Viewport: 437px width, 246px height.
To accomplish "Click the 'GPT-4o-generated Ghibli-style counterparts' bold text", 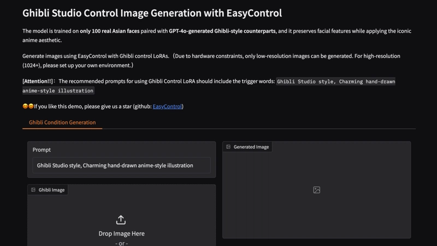I will [222, 31].
